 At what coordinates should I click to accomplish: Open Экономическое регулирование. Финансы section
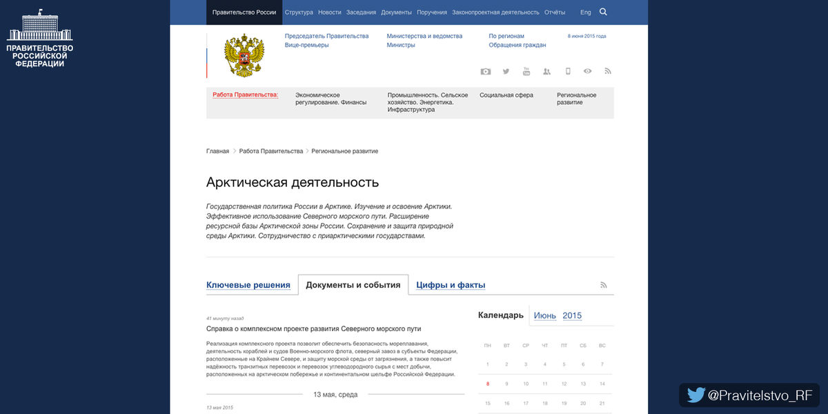tap(331, 99)
